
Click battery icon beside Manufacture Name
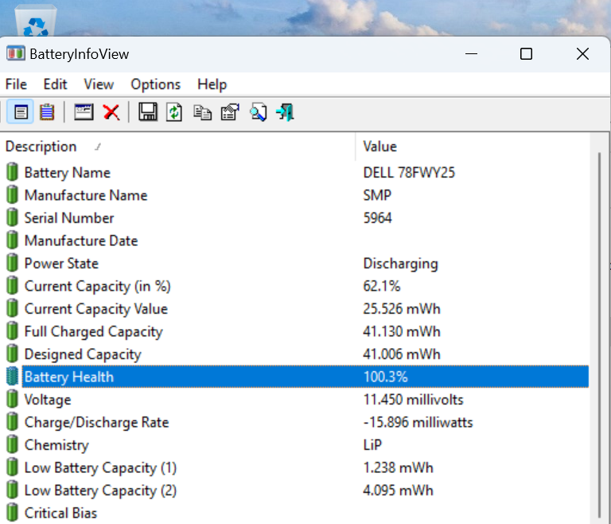click(x=13, y=194)
